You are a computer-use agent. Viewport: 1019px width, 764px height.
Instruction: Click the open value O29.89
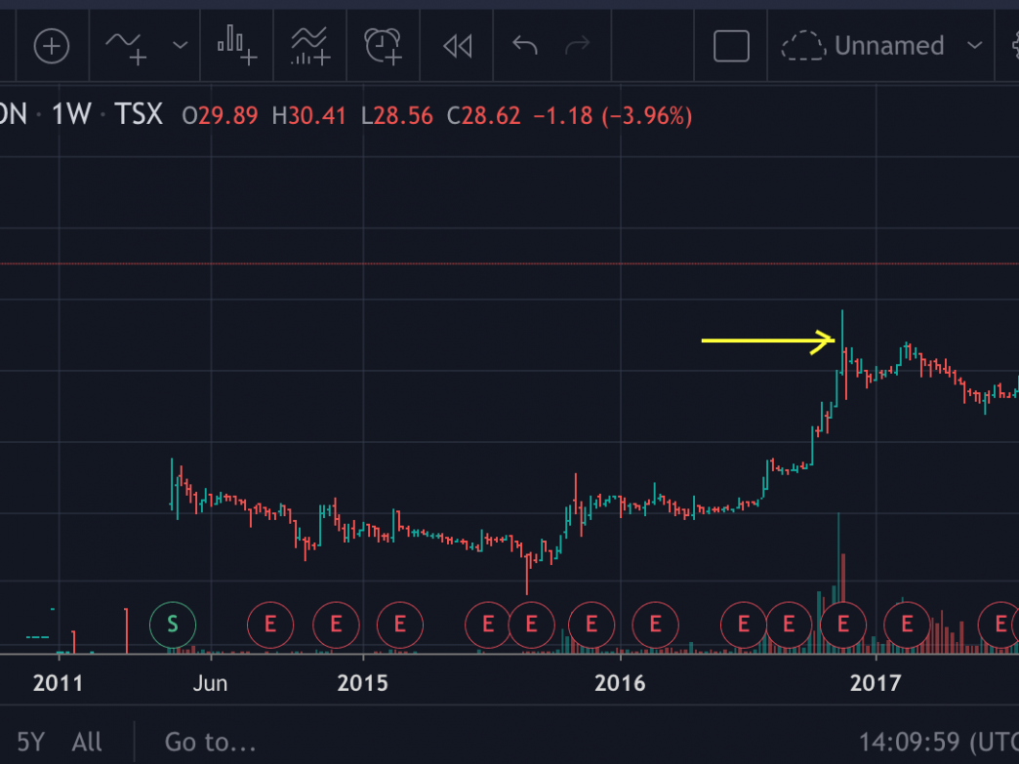pyautogui.click(x=220, y=116)
